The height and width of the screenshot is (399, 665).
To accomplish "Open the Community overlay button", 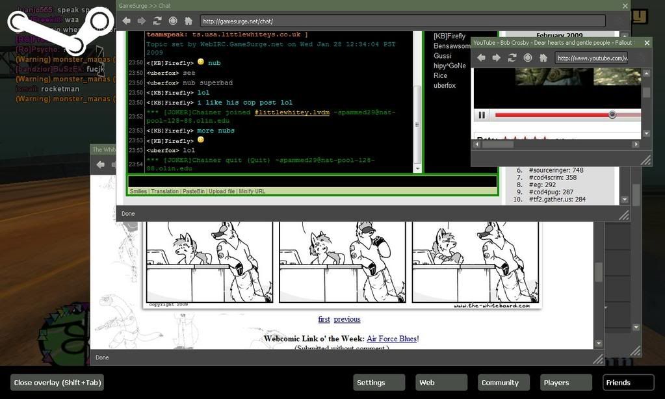I will (x=504, y=383).
